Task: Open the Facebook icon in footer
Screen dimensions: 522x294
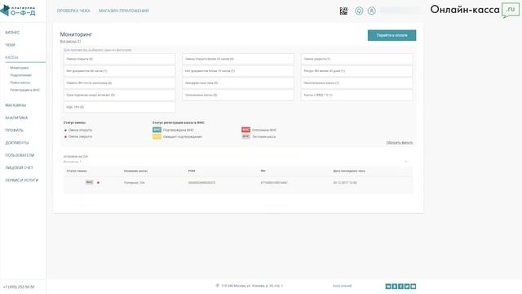Action: click(400, 287)
